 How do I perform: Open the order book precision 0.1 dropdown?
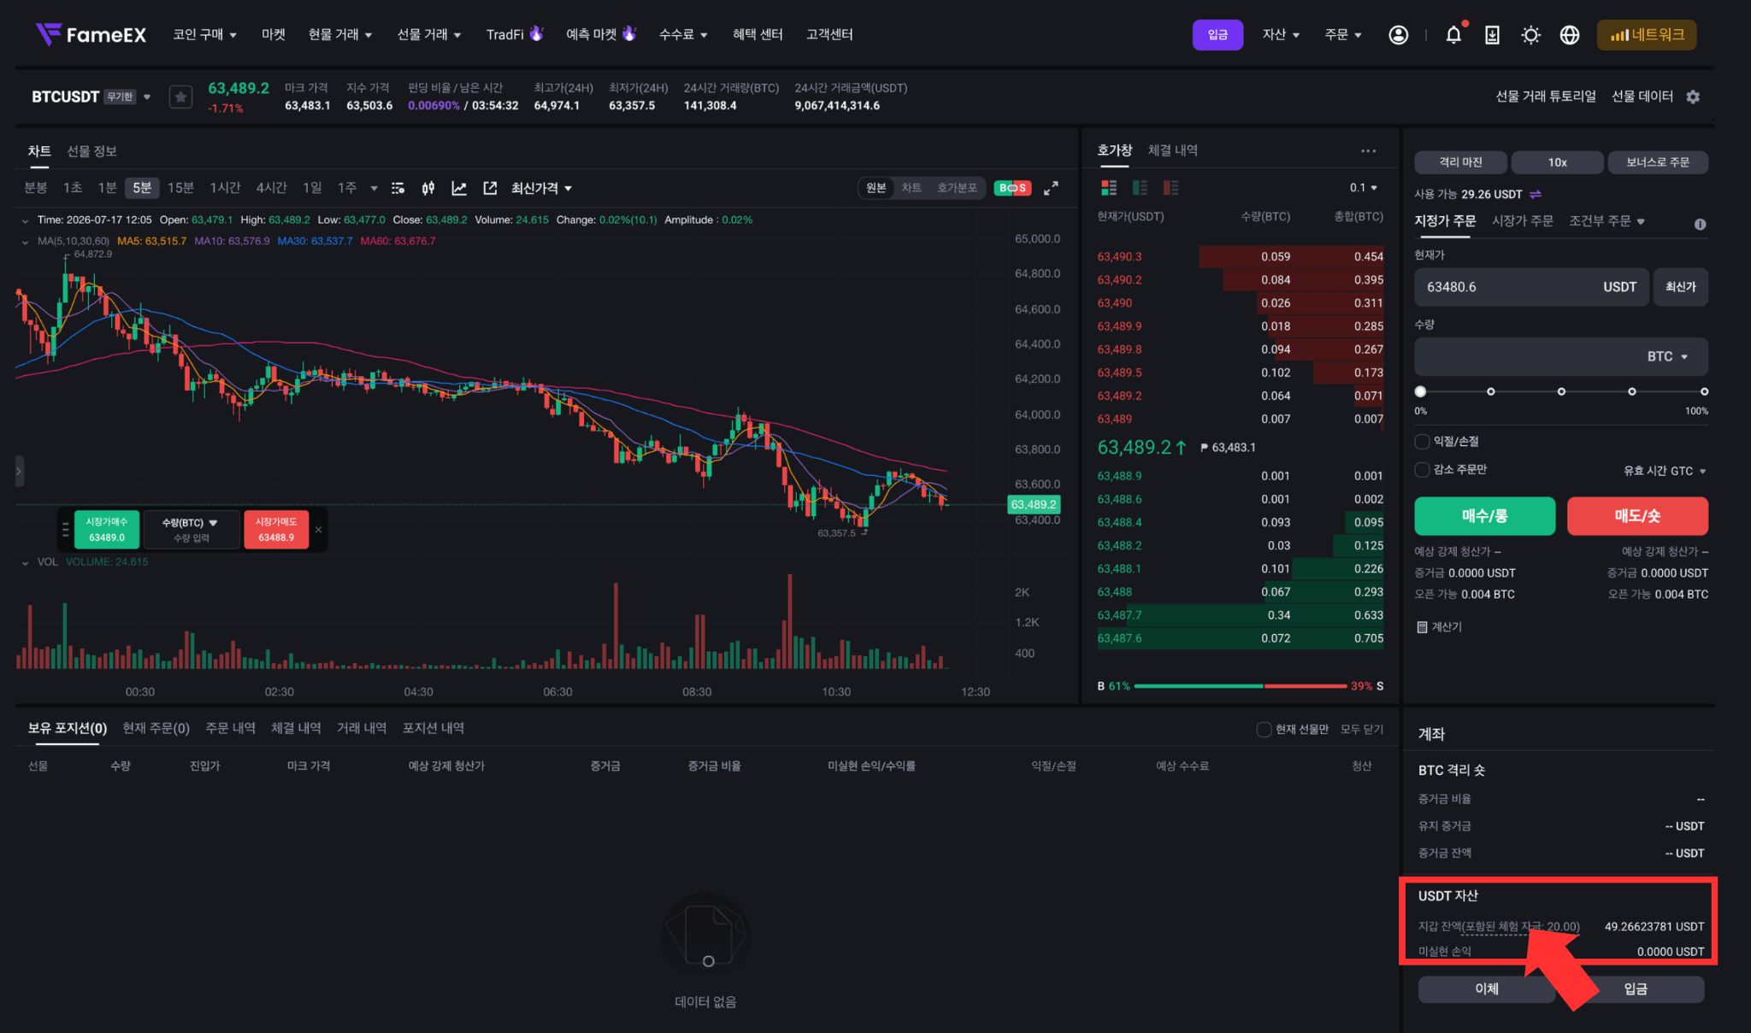[x=1364, y=188]
